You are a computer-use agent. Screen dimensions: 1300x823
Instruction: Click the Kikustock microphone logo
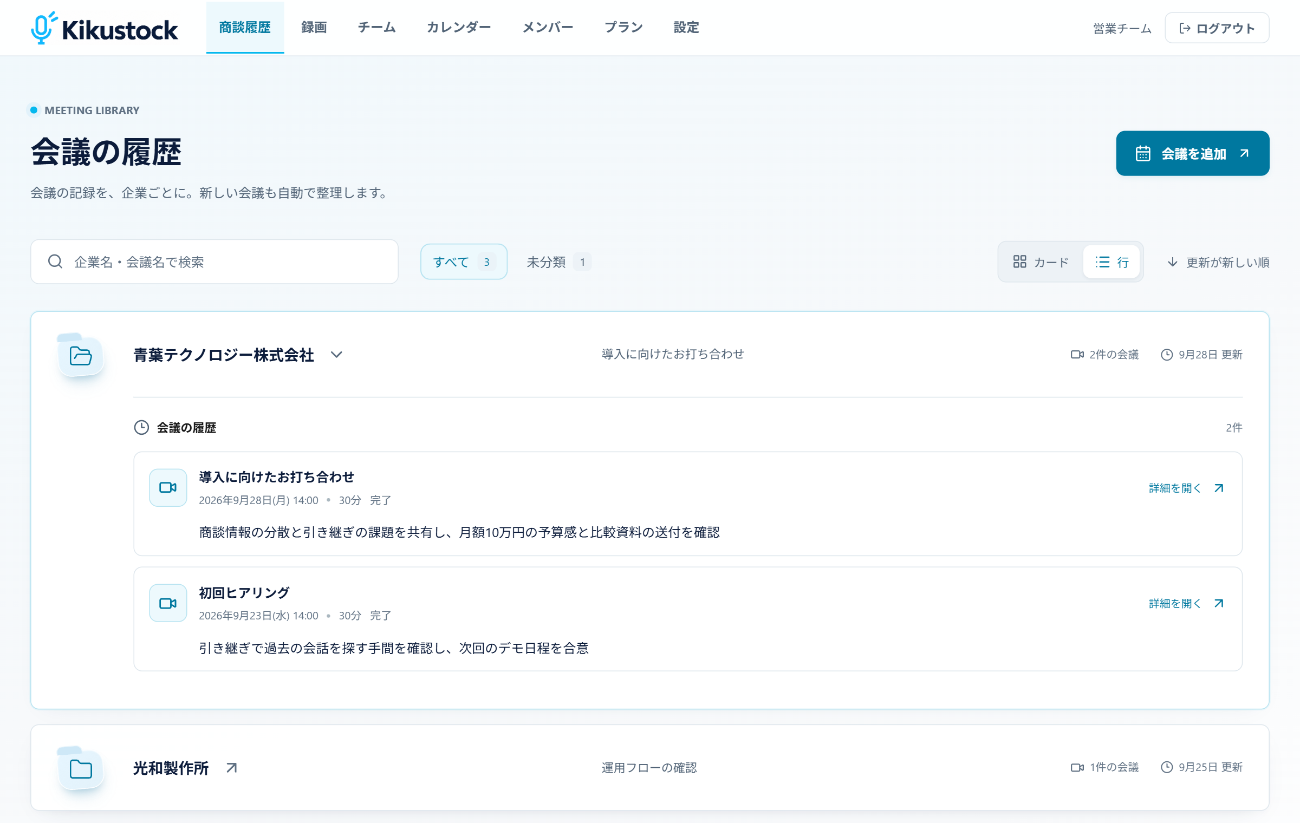coord(43,28)
